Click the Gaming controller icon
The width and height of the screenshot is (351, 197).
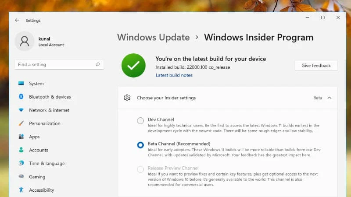click(21, 176)
